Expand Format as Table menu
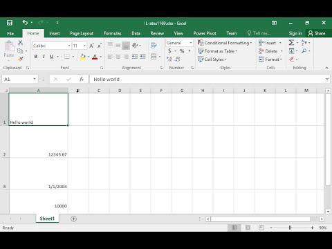This screenshot has width=332, height=249. 218,51
